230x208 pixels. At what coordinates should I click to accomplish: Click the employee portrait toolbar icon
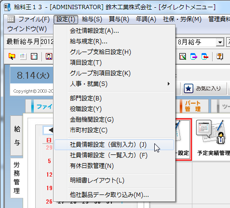pos(49,56)
